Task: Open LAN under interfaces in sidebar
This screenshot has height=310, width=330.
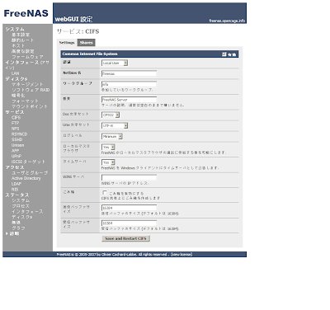Action: [15, 73]
